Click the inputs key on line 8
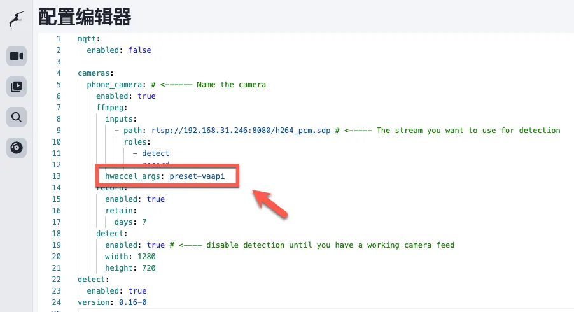574x312 pixels. (x=121, y=118)
